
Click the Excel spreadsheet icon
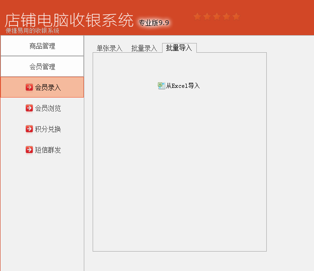coord(162,86)
